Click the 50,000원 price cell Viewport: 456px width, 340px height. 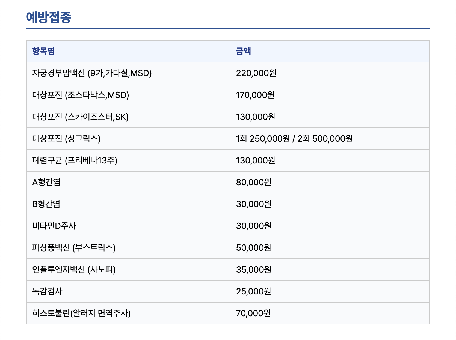tap(253, 248)
